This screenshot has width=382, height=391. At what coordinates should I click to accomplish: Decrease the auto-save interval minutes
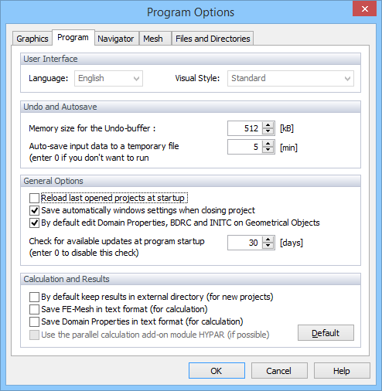[268, 150]
